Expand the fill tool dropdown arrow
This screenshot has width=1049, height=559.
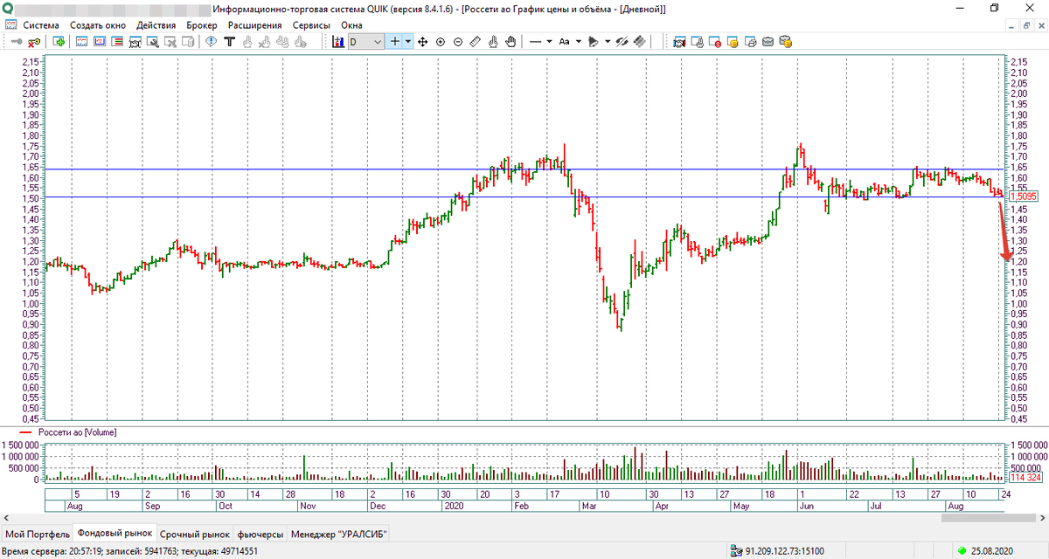(x=607, y=41)
